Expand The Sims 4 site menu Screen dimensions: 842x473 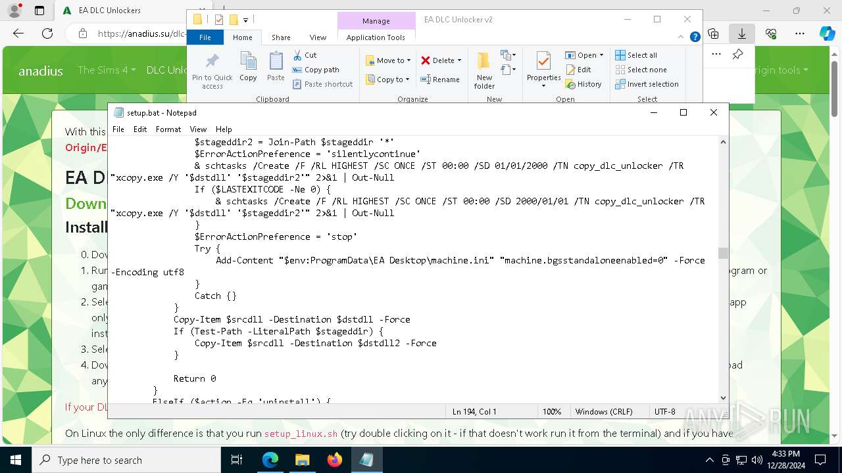(x=107, y=70)
